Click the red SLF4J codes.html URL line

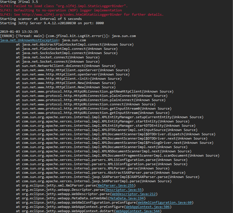(82, 15)
